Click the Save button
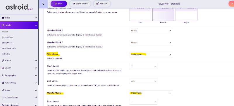234x106 pixels. click(59, 4)
